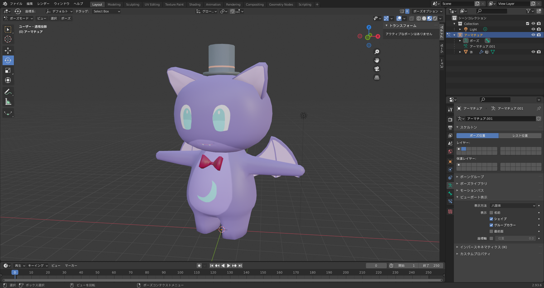This screenshot has width=544, height=288.
Task: Open the Bone properties tab icon
Action: pos(450,193)
